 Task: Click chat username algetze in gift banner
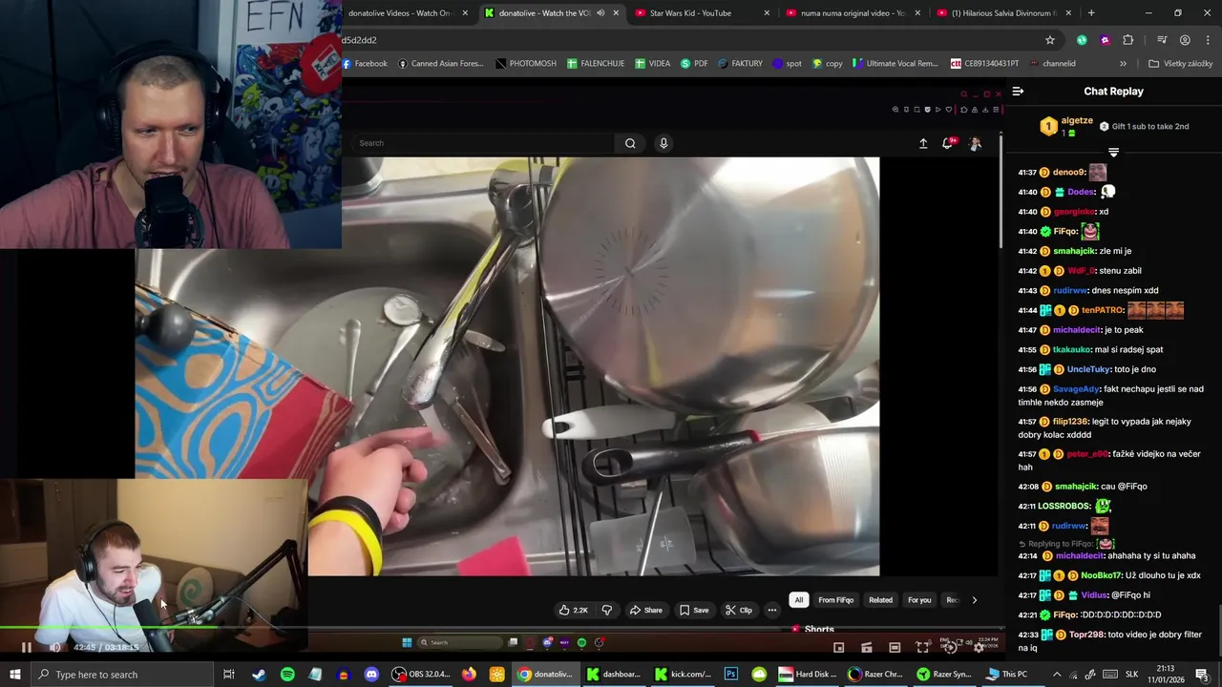click(1077, 121)
